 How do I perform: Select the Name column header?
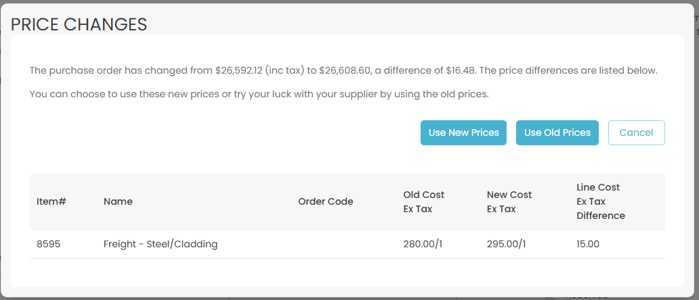click(118, 201)
